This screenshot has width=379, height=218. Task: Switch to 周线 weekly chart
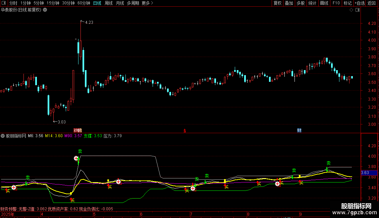coord(109,3)
